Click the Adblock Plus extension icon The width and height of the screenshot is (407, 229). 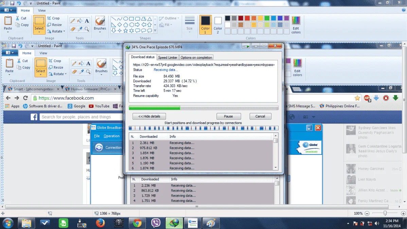click(x=367, y=98)
